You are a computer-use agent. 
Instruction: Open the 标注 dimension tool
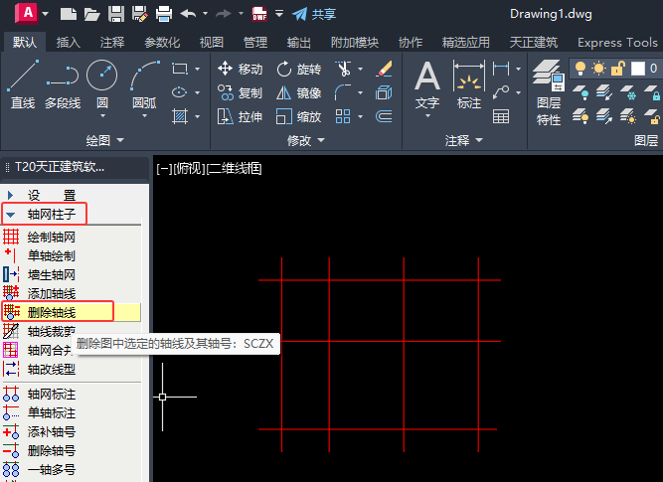tap(469, 84)
